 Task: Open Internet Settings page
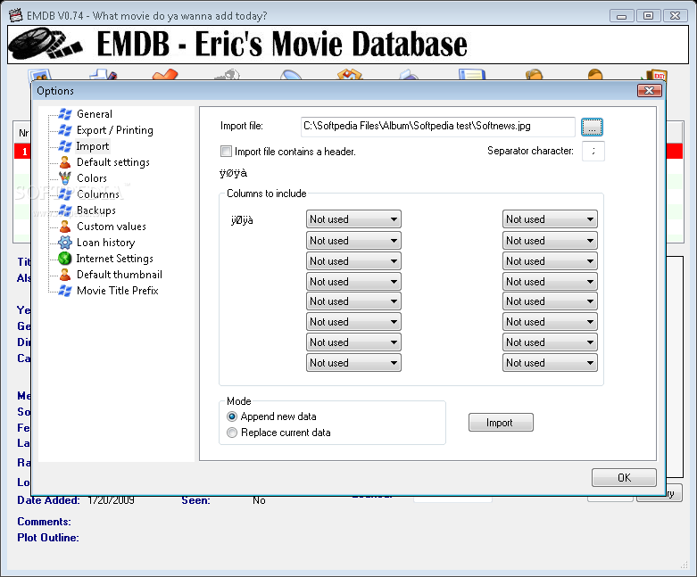click(115, 259)
